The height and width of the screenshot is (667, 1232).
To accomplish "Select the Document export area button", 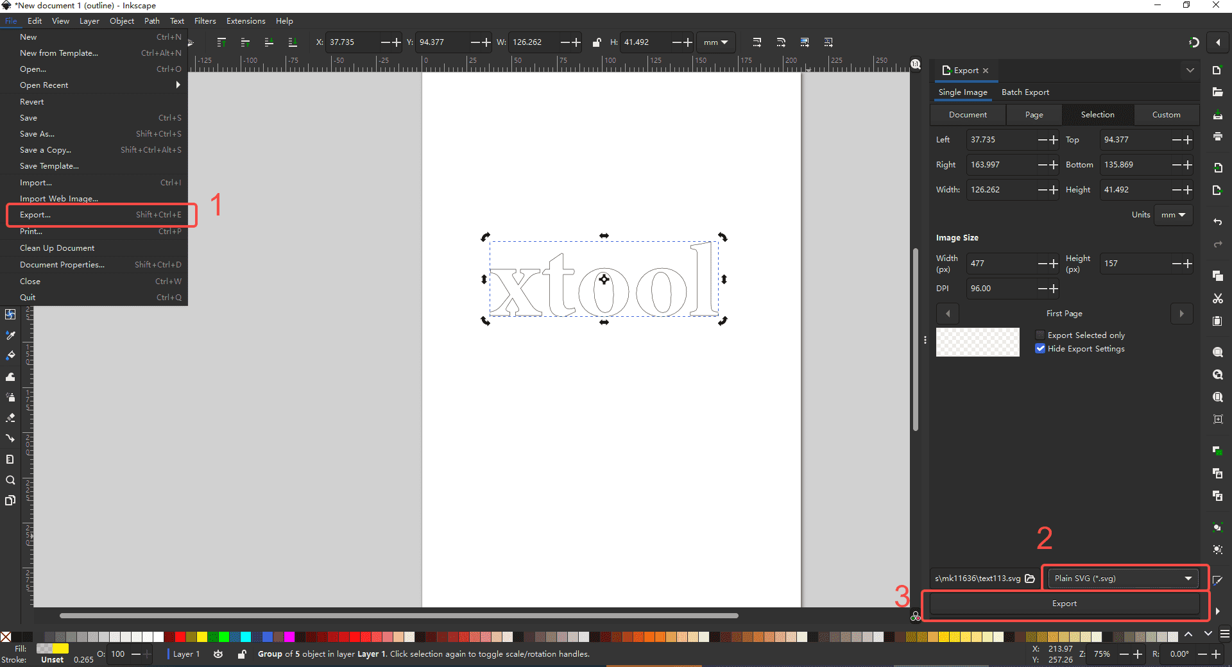I will (968, 115).
